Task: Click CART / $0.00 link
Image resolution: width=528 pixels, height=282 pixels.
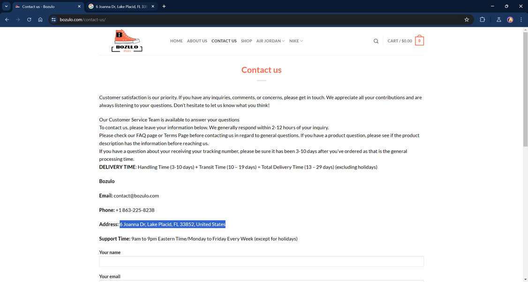Action: click(x=400, y=41)
